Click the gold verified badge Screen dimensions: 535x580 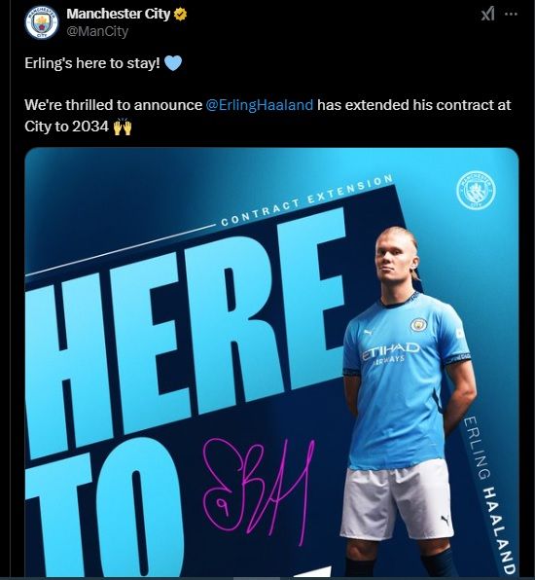[180, 15]
